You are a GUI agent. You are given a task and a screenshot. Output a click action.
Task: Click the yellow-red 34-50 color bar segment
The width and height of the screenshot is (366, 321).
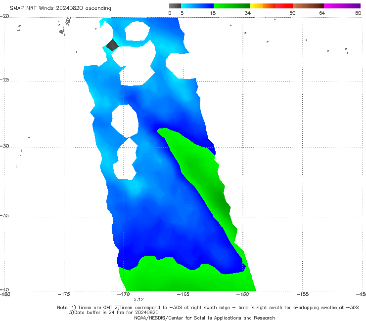pos(271,6)
